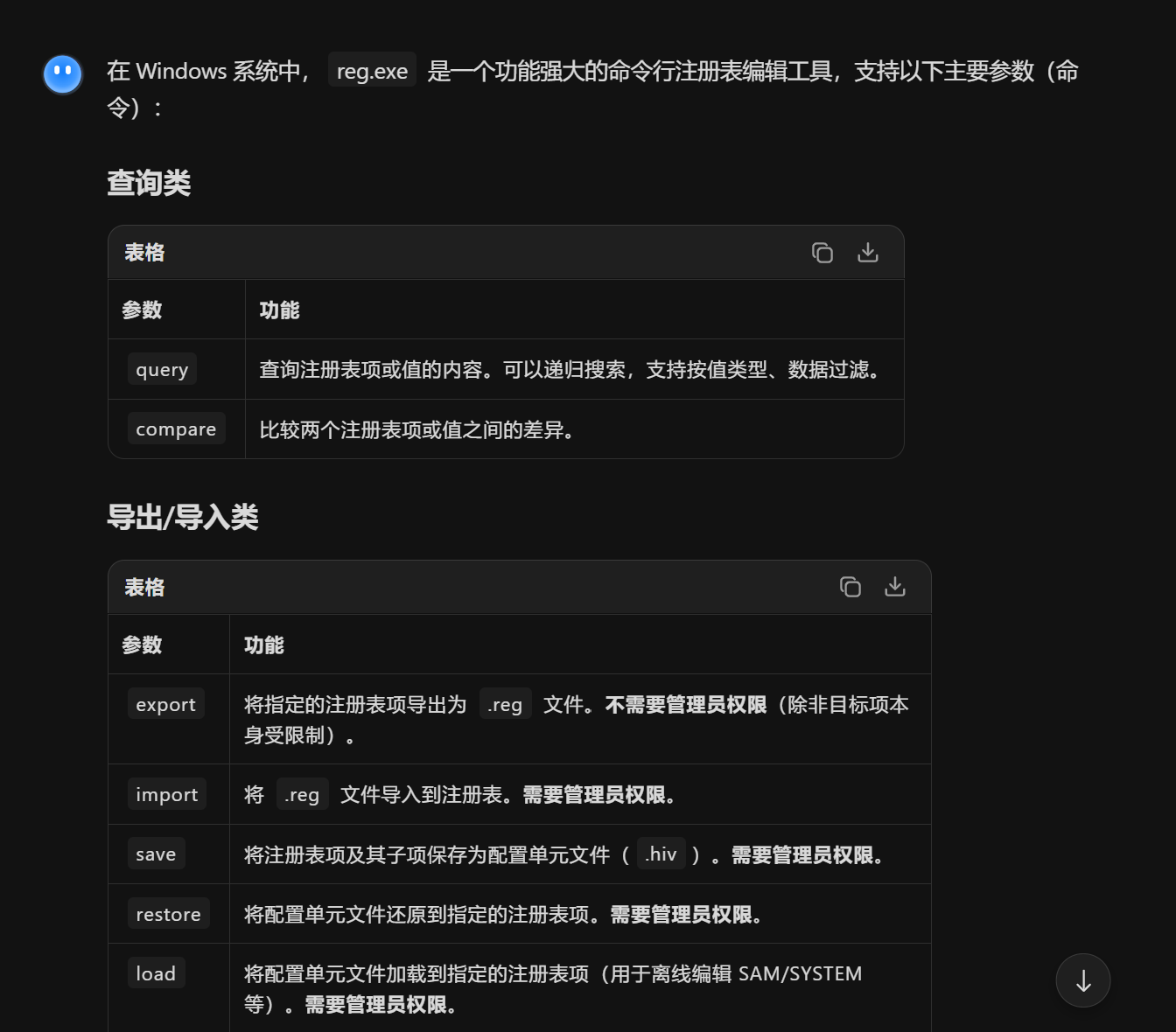Click the save row description text

(x=564, y=854)
